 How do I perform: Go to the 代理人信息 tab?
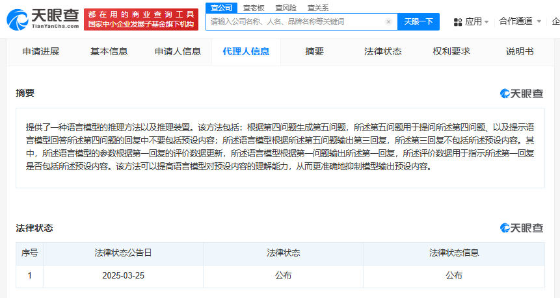click(246, 52)
